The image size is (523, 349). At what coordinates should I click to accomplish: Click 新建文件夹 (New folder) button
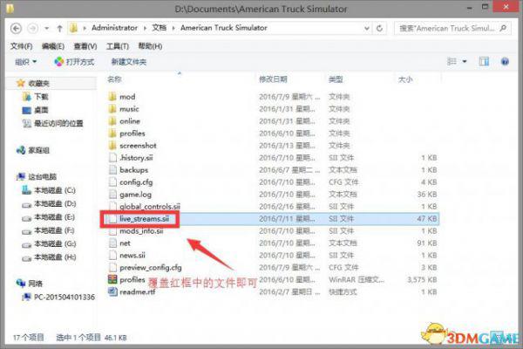pos(128,62)
